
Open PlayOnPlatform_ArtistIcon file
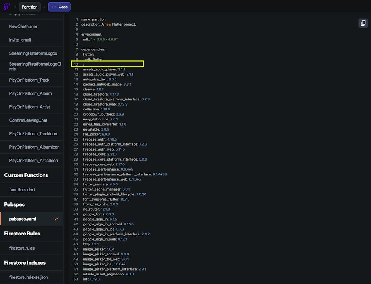(33, 161)
